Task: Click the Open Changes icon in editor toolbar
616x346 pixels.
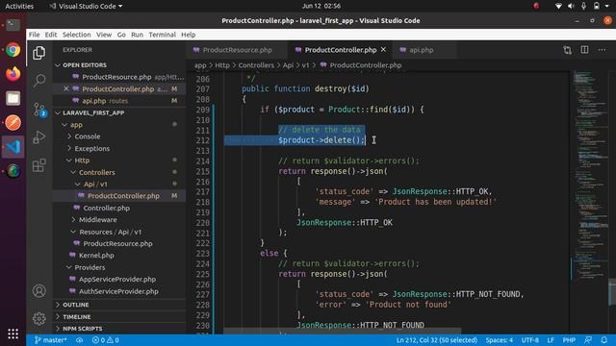Action: (567, 50)
